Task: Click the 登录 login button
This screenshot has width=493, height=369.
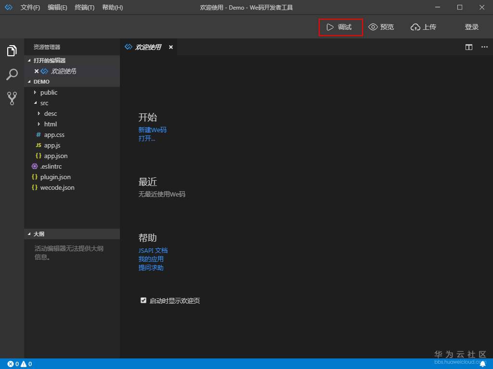Action: point(472,27)
